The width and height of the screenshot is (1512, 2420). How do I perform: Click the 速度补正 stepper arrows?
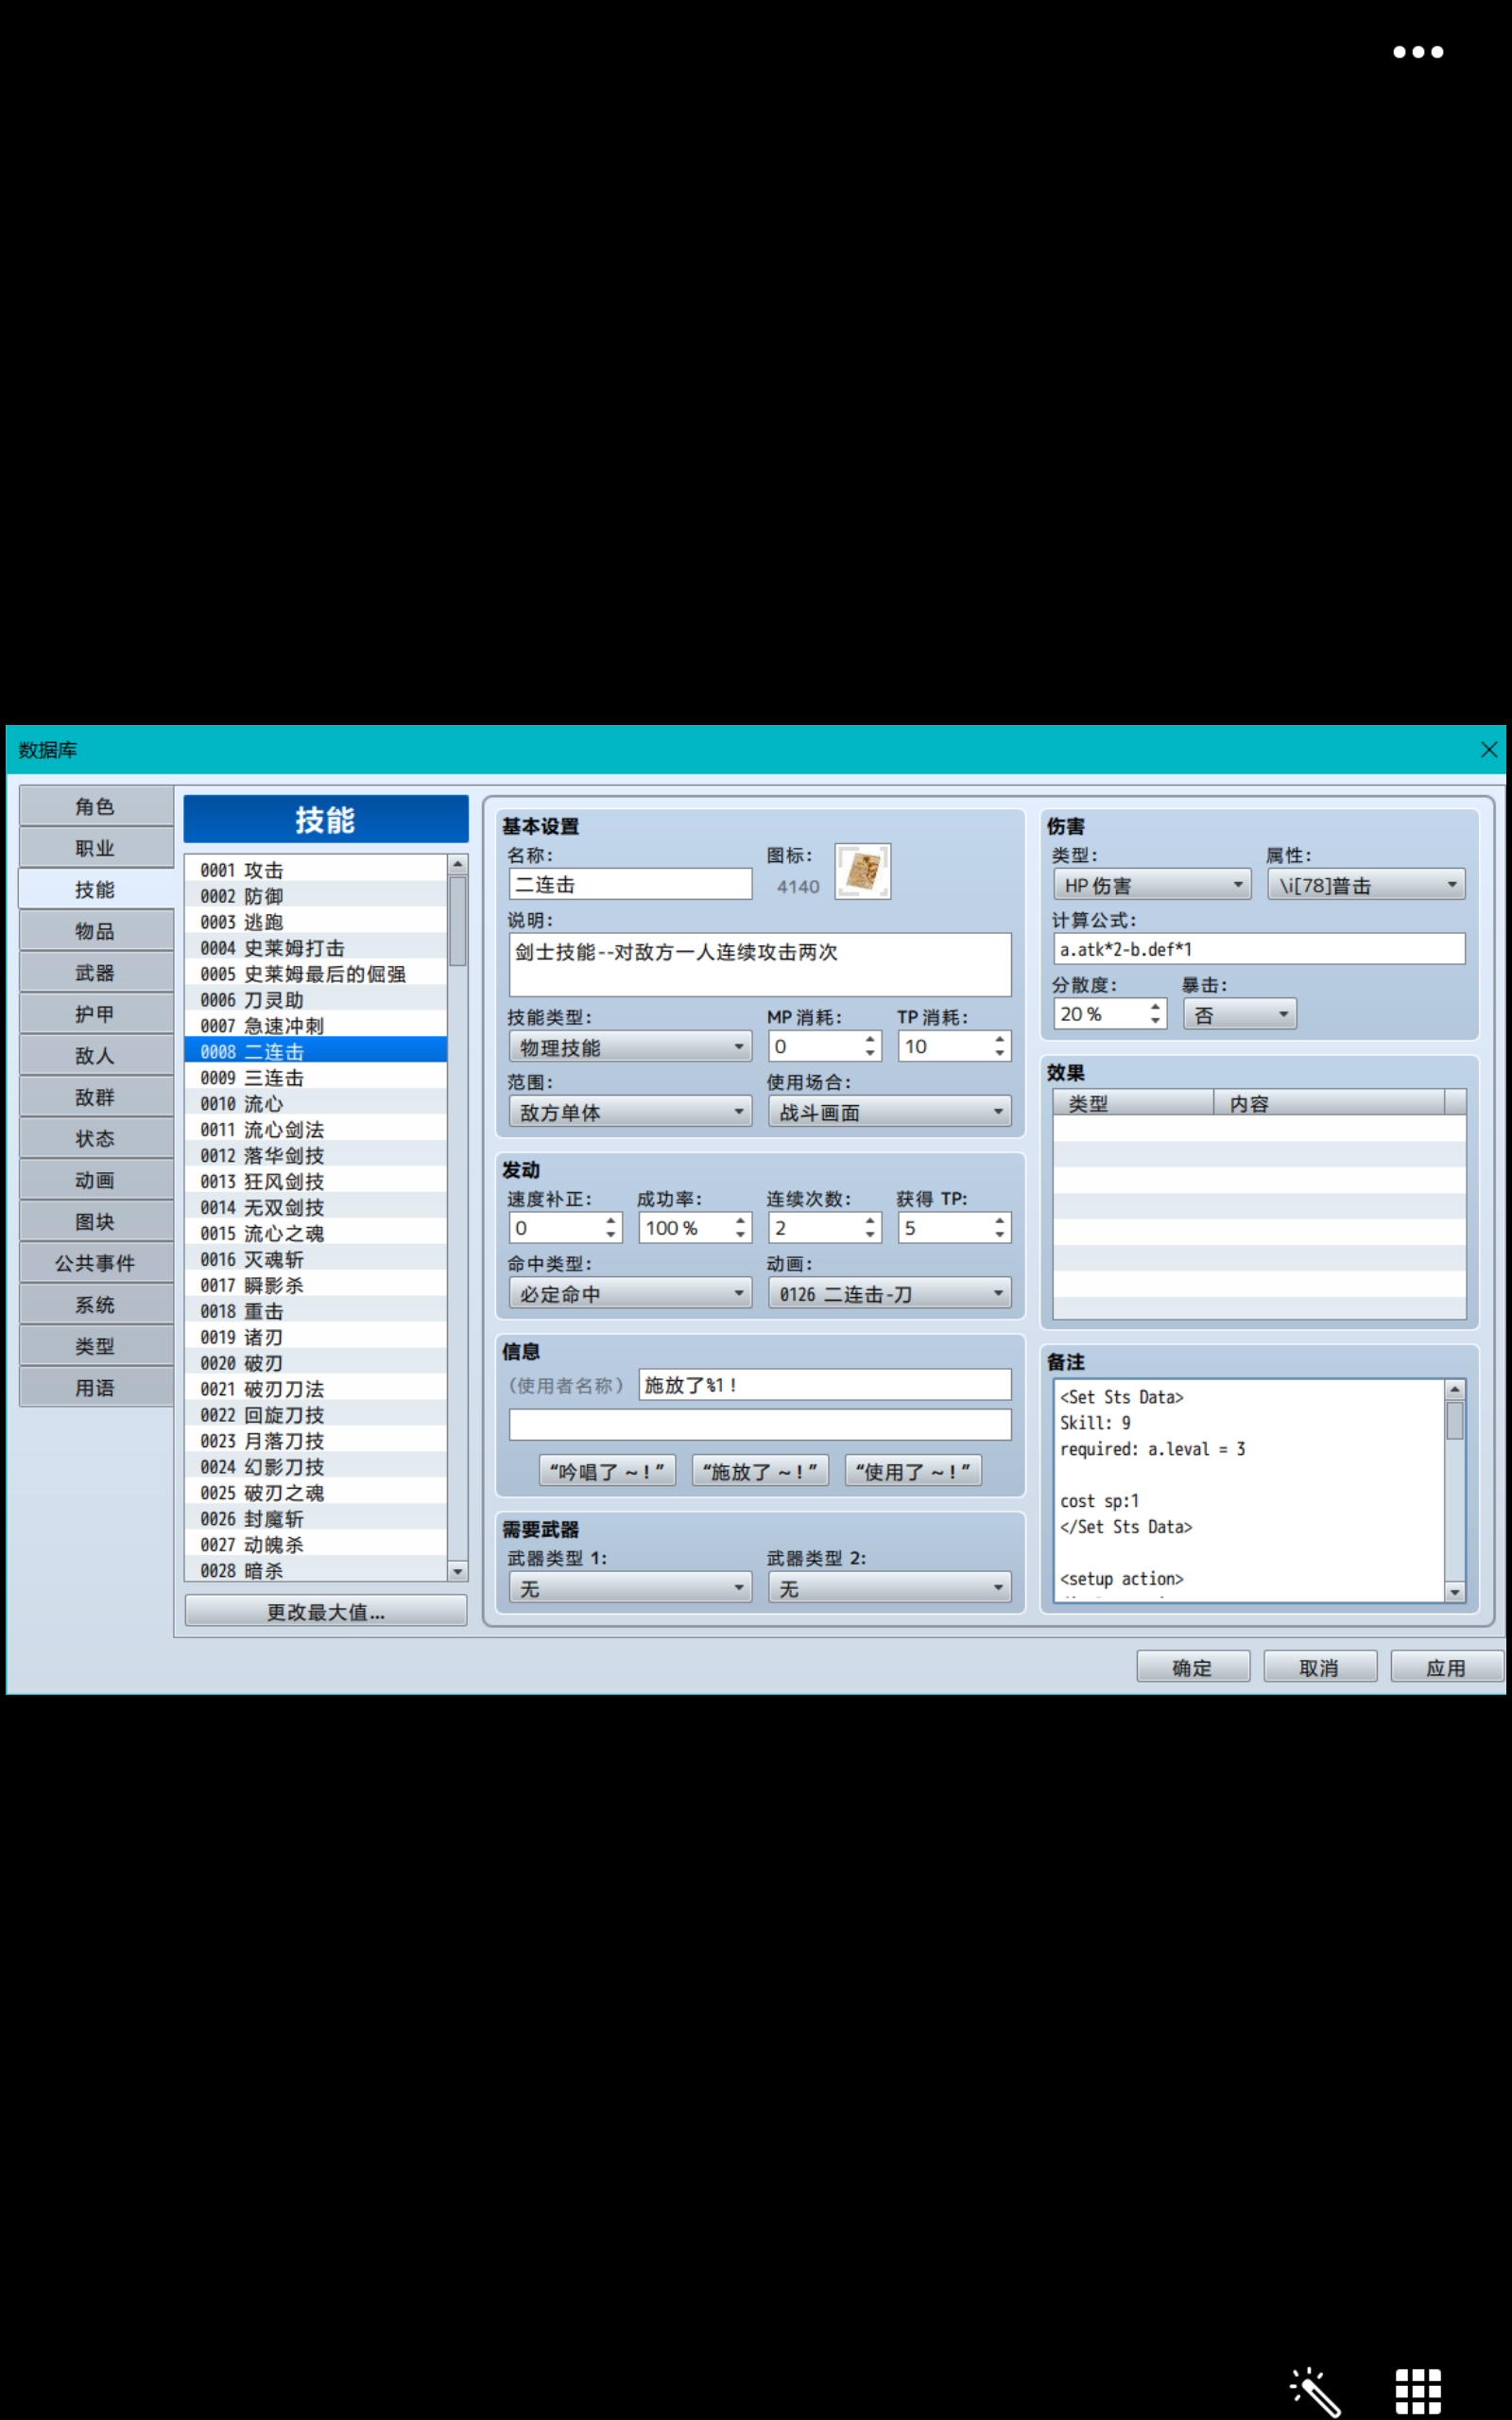pyautogui.click(x=611, y=1227)
